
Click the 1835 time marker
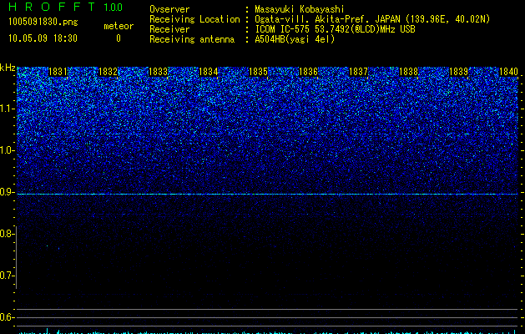[258, 72]
